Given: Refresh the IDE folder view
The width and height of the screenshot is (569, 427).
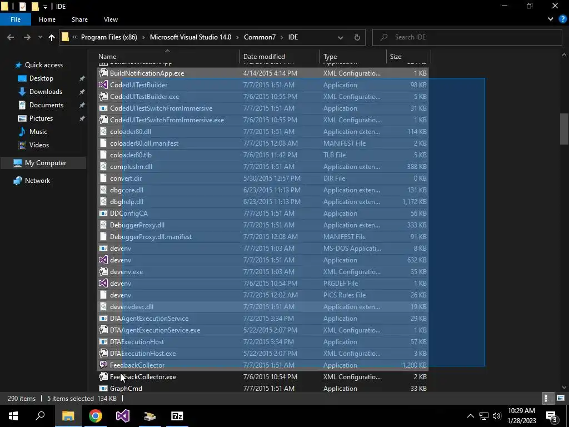Looking at the screenshot, I should pyautogui.click(x=357, y=37).
